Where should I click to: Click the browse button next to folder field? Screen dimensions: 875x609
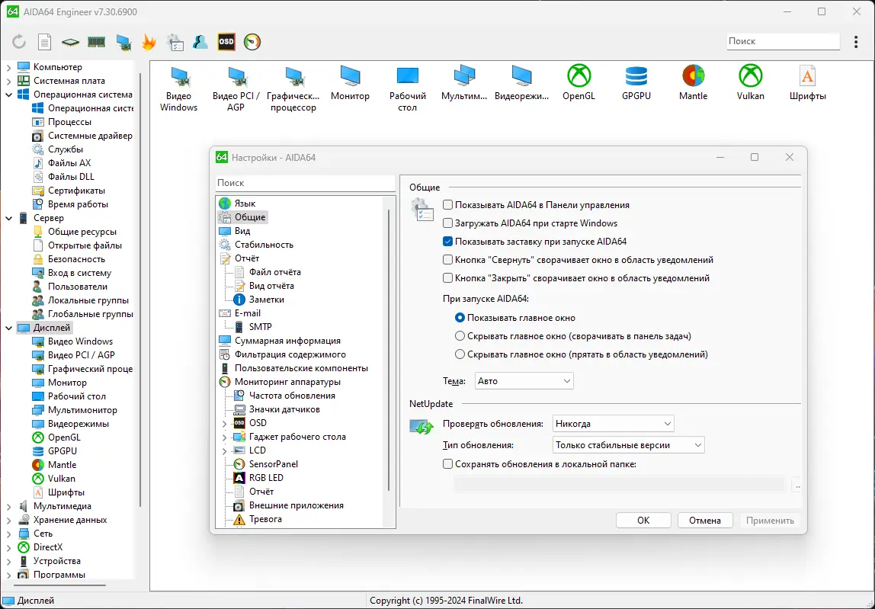pos(797,485)
